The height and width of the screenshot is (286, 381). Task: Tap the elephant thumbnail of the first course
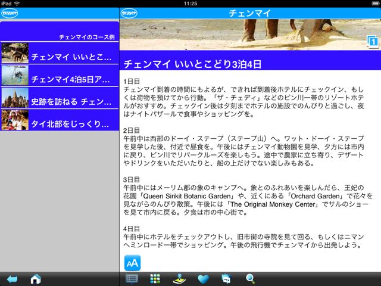[x=15, y=53]
